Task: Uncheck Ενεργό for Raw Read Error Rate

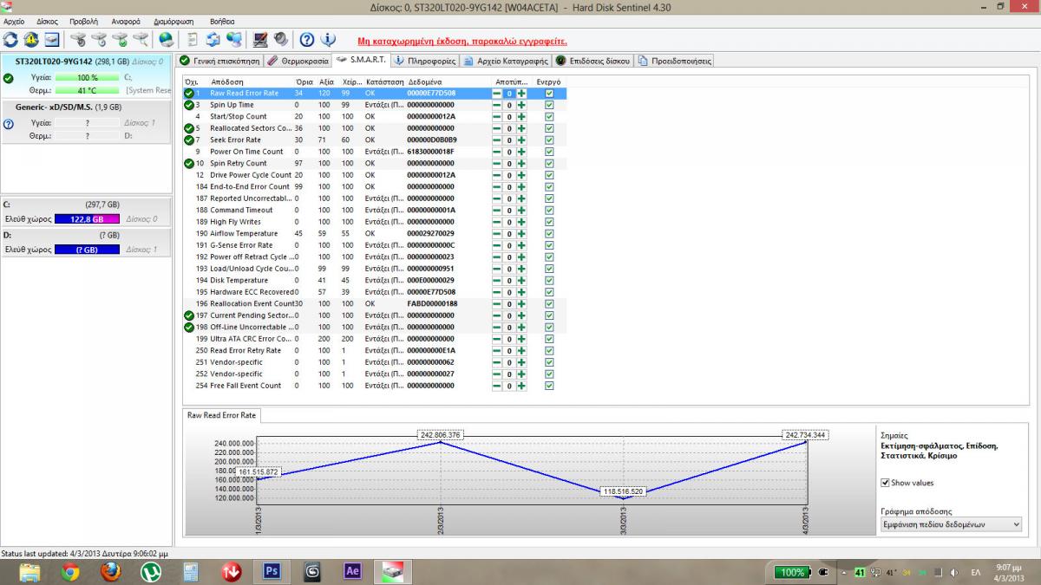Action: point(549,93)
